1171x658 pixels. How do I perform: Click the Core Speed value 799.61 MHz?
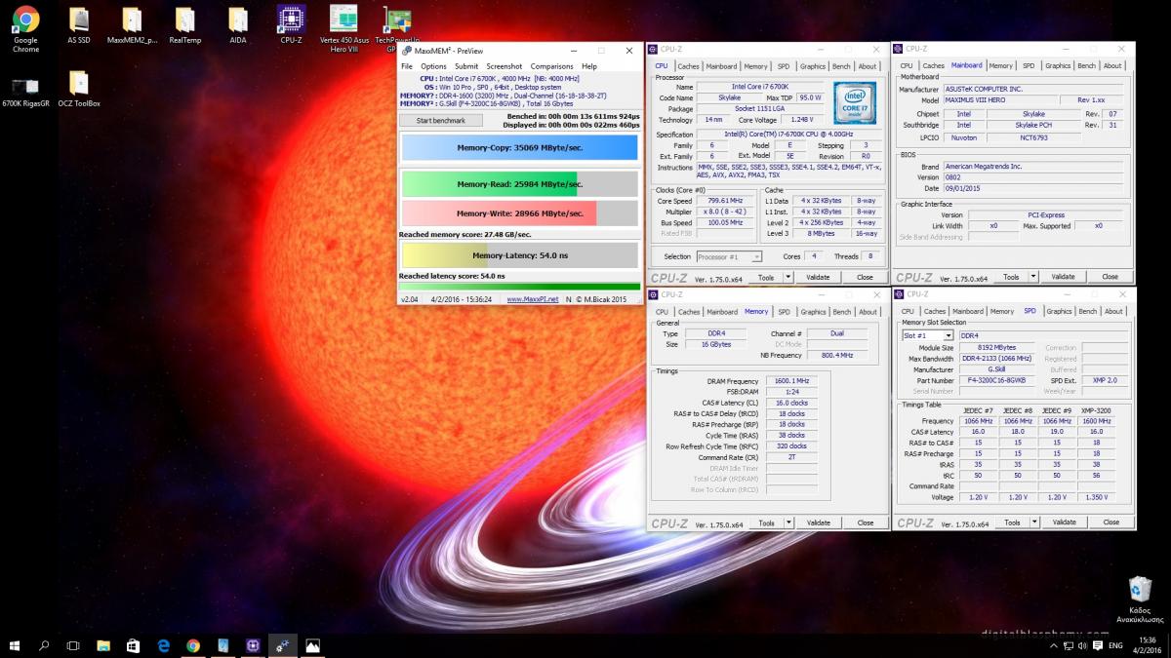pos(725,201)
